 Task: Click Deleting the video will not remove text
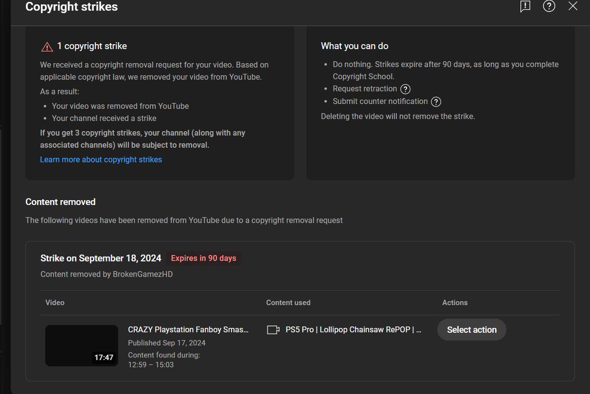(x=398, y=116)
